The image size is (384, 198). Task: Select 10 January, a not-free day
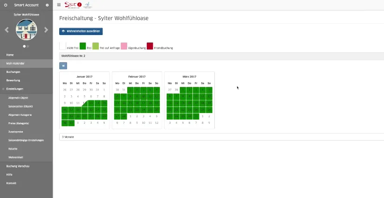[71, 103]
